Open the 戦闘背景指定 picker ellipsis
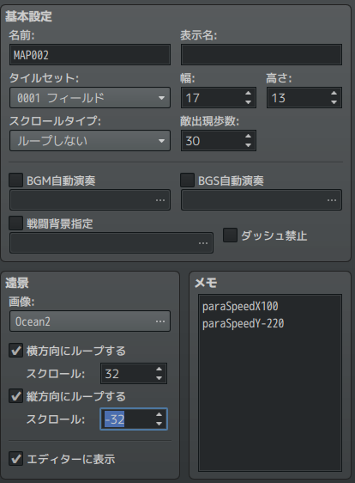 [x=203, y=243]
